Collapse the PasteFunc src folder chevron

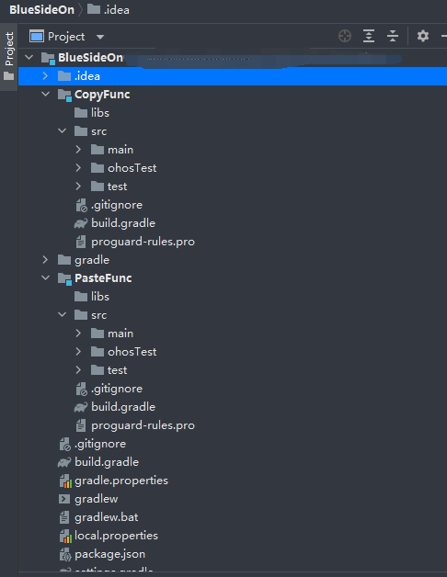(63, 314)
